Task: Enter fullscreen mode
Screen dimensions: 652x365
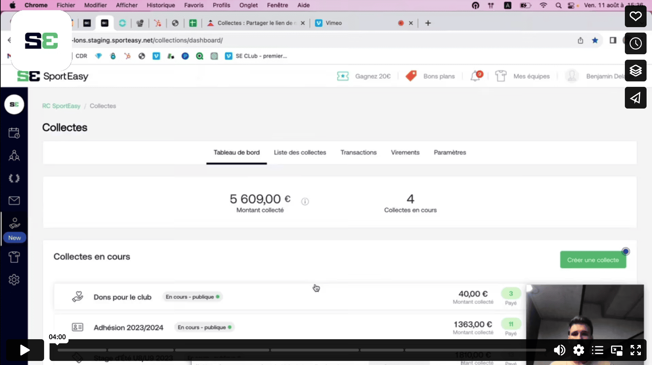Action: (635, 350)
